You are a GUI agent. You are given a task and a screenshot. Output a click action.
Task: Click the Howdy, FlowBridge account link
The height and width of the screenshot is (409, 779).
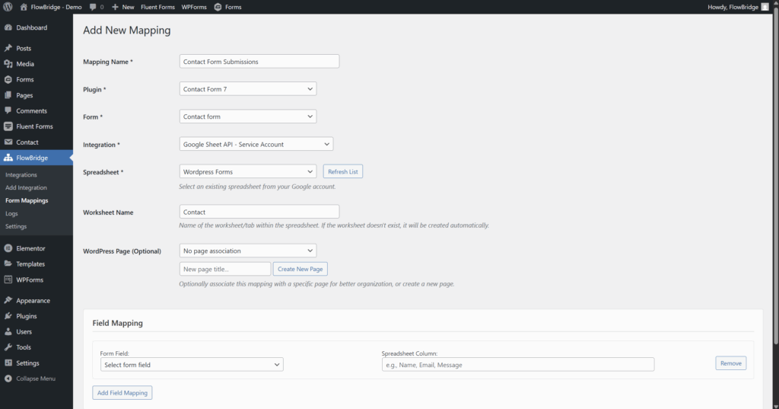pos(733,7)
